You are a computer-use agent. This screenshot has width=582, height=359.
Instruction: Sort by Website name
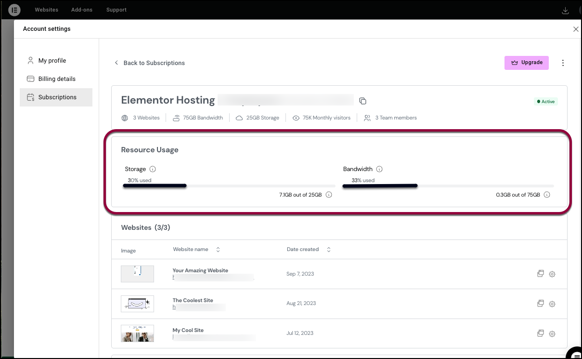[218, 250]
